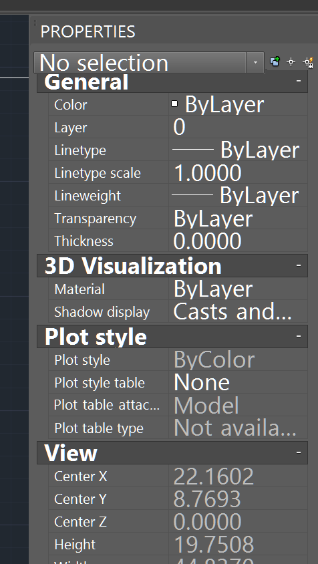Click the Transparency property label
The width and height of the screenshot is (318, 564).
96,219
